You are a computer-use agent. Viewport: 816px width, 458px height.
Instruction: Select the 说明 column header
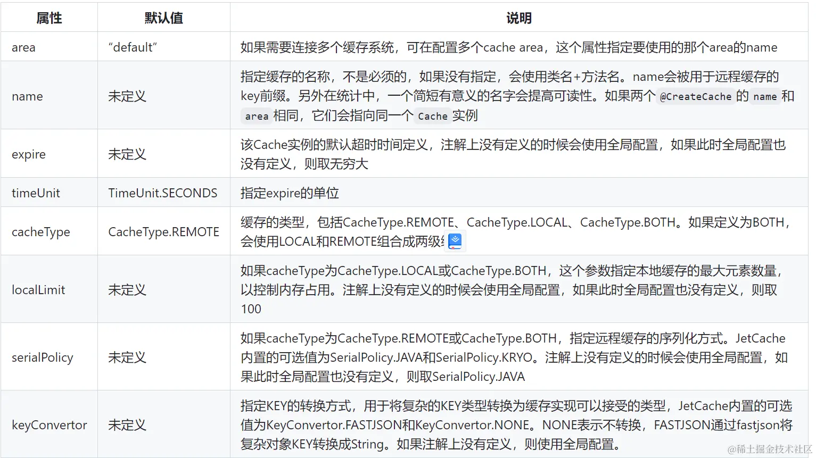coord(520,18)
